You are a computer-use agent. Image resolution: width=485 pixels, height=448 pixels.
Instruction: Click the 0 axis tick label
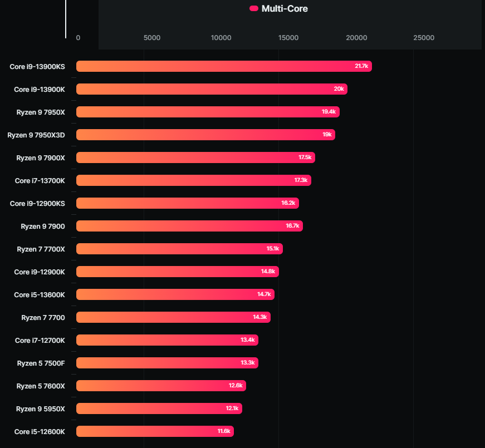78,38
